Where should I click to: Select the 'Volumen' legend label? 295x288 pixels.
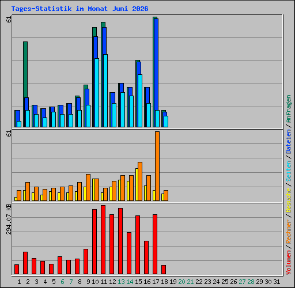[289, 262]
